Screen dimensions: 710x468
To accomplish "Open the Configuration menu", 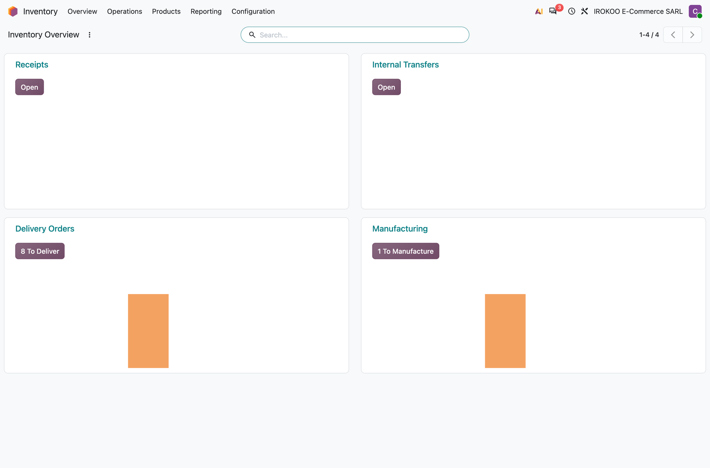I will pyautogui.click(x=253, y=11).
